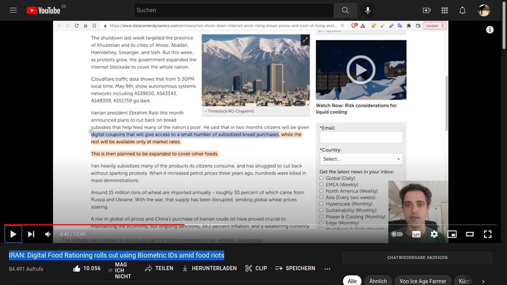Image resolution: width=507 pixels, height=285 pixels.
Task: Open the YouTube hamburger guide menu
Action: coord(13,10)
